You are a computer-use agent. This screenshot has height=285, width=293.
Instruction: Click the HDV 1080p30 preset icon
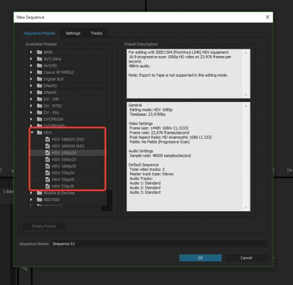point(47,166)
